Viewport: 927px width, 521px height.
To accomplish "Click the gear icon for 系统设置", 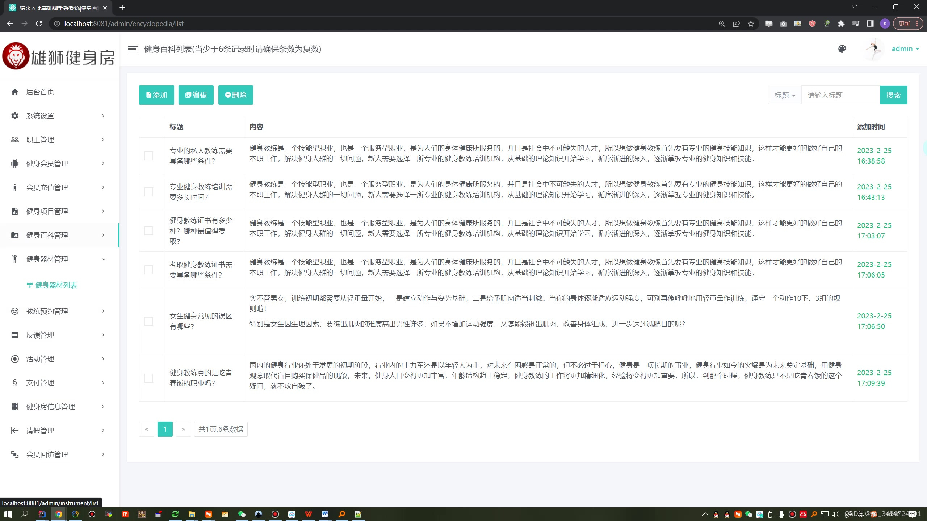I will click(15, 116).
